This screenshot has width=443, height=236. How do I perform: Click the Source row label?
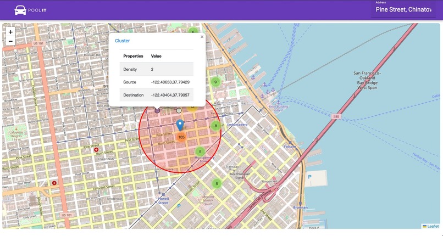click(130, 82)
